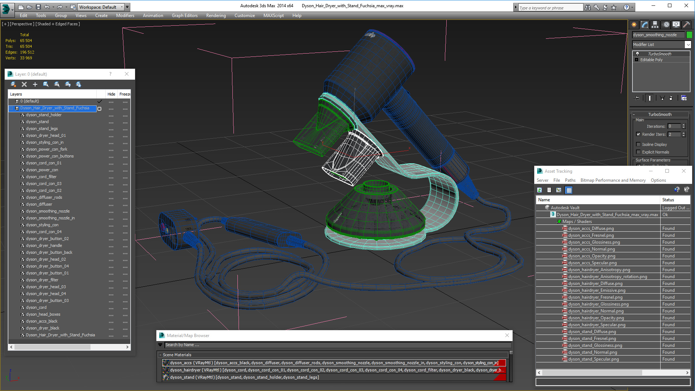Viewport: 695px width, 391px height.
Task: Click the Table View icon in Asset Tracking toolbar
Action: click(569, 190)
